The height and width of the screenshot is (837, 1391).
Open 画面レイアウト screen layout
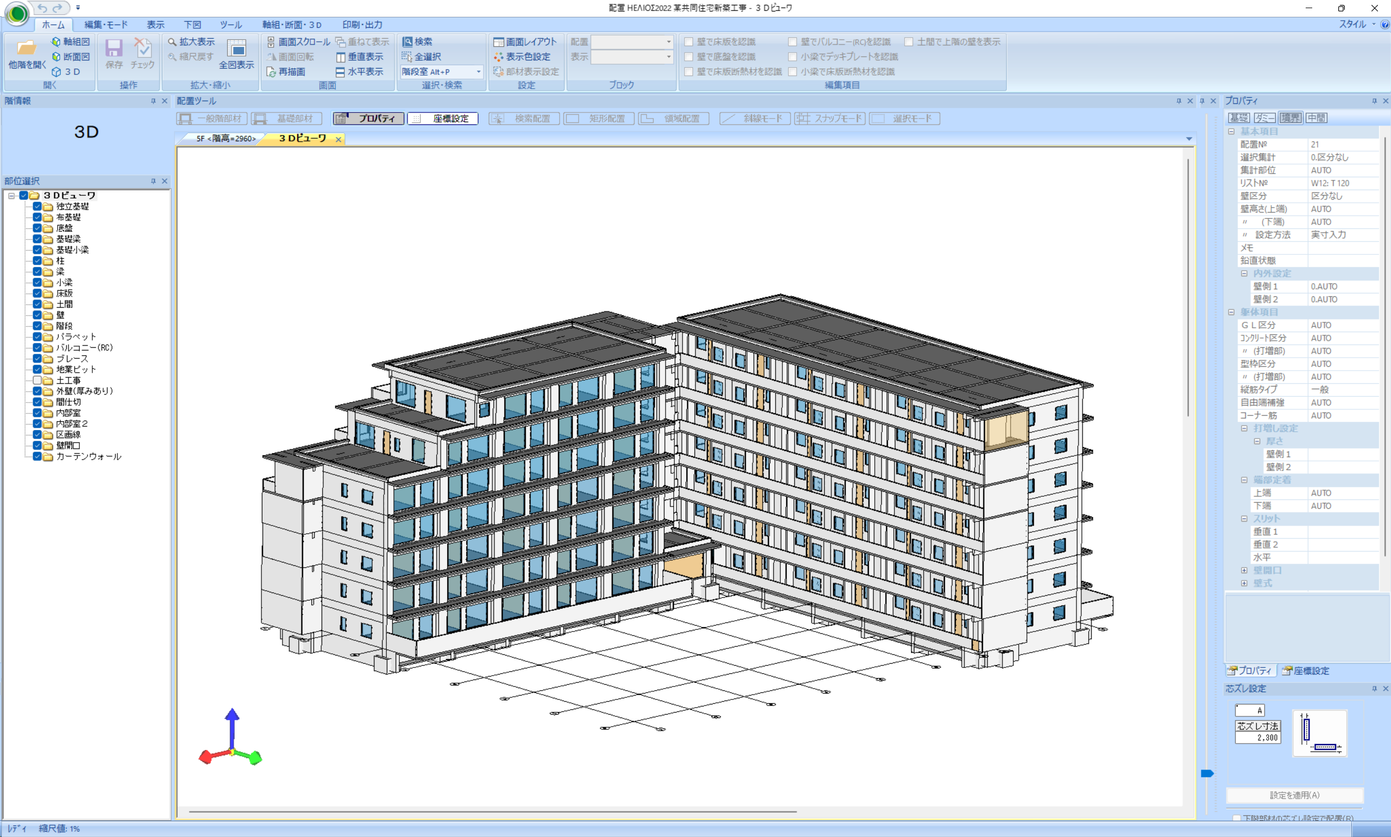498,42
